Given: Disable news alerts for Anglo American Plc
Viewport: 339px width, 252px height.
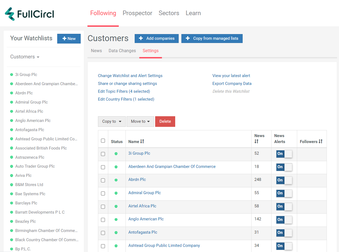Looking at the screenshot, I should coord(284,220).
